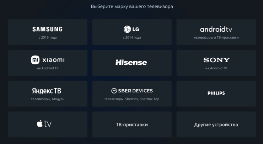Select 'телевизоры, Модуль' caption
Screen dimensions: 263x144
click(47, 99)
